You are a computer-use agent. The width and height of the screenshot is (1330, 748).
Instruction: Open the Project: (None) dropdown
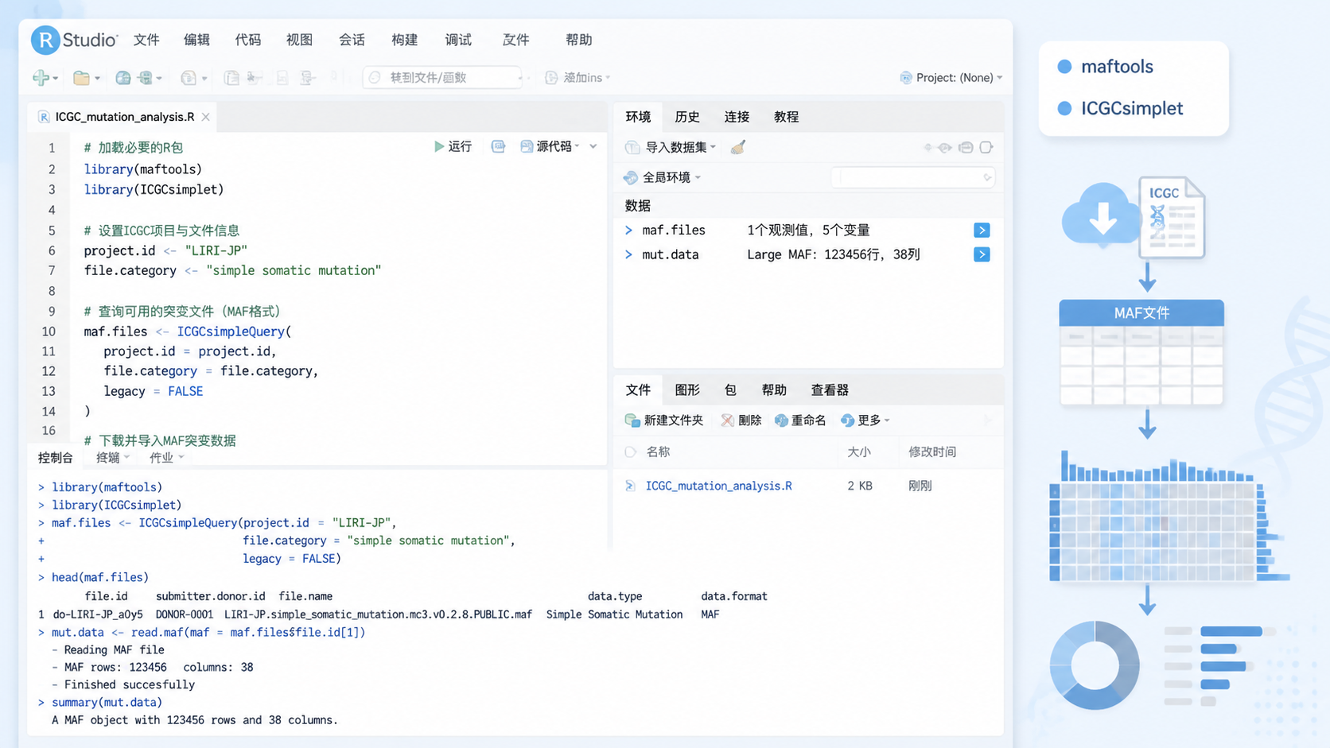[x=1000, y=78]
